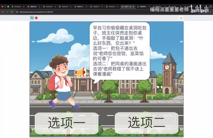213x138 pixels.
Task: Click the green flag to start project
Action: click(x=32, y=18)
